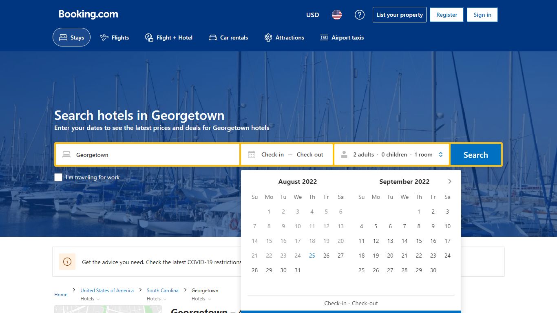Image resolution: width=557 pixels, height=313 pixels.
Task: Click the Check-in date field
Action: (272, 154)
